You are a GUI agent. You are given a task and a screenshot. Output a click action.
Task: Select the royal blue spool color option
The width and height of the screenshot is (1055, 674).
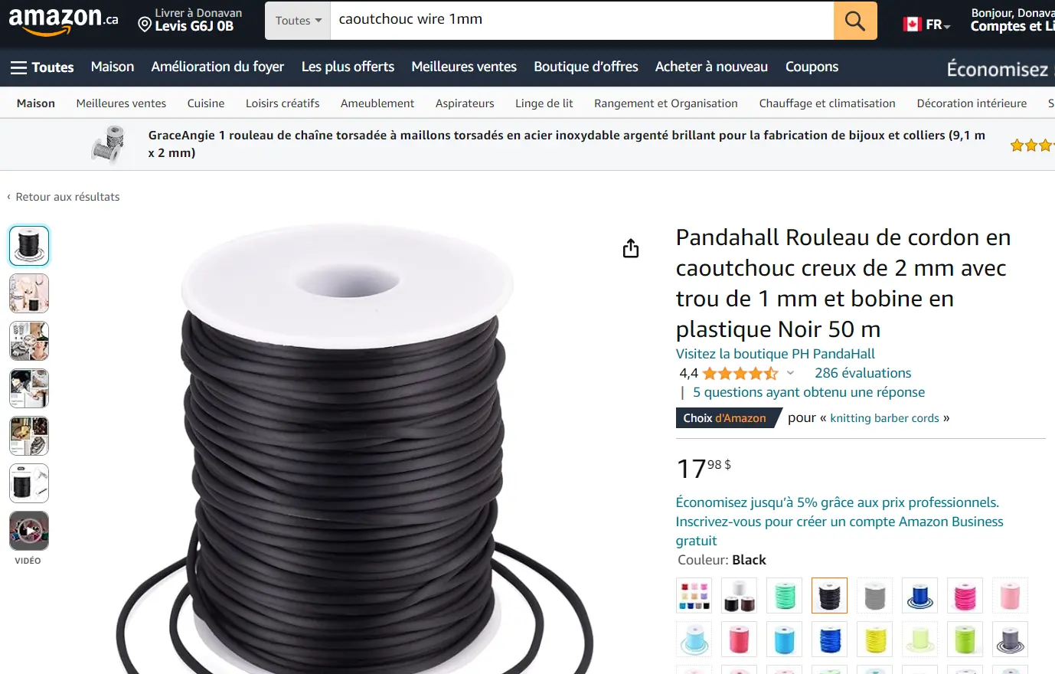pos(920,595)
